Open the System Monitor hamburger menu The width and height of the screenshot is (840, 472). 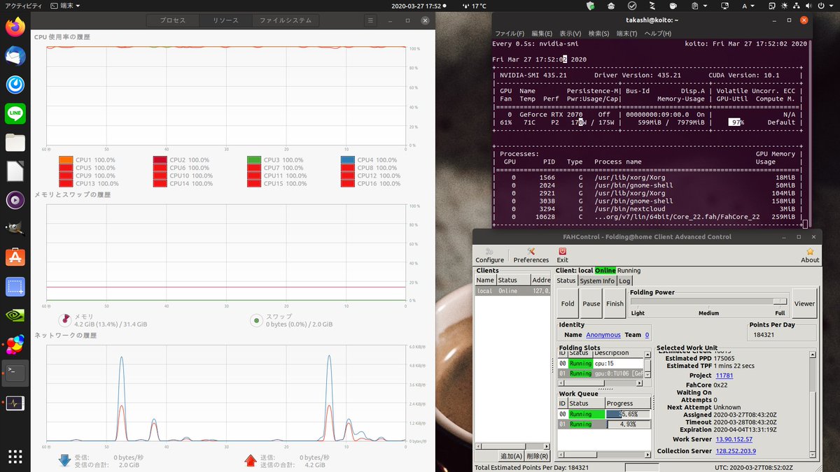click(370, 20)
